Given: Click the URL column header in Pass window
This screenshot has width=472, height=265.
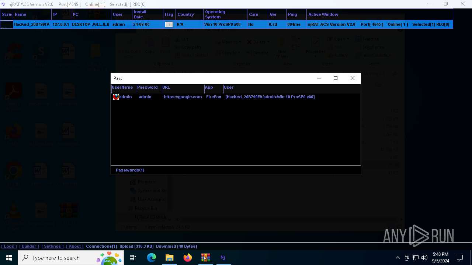Looking at the screenshot, I should coord(183,88).
